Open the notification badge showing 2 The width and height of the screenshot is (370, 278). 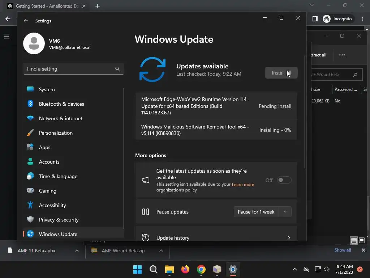[x=360, y=269]
